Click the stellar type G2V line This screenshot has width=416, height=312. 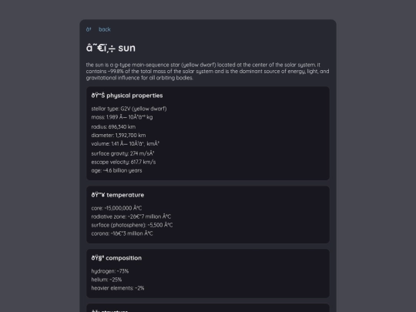pos(129,109)
